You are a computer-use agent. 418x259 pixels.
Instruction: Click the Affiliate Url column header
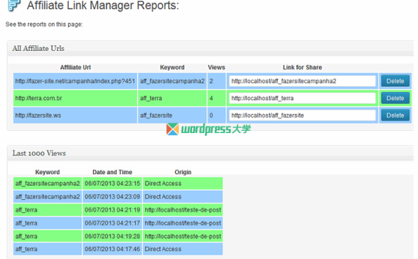pyautogui.click(x=75, y=68)
